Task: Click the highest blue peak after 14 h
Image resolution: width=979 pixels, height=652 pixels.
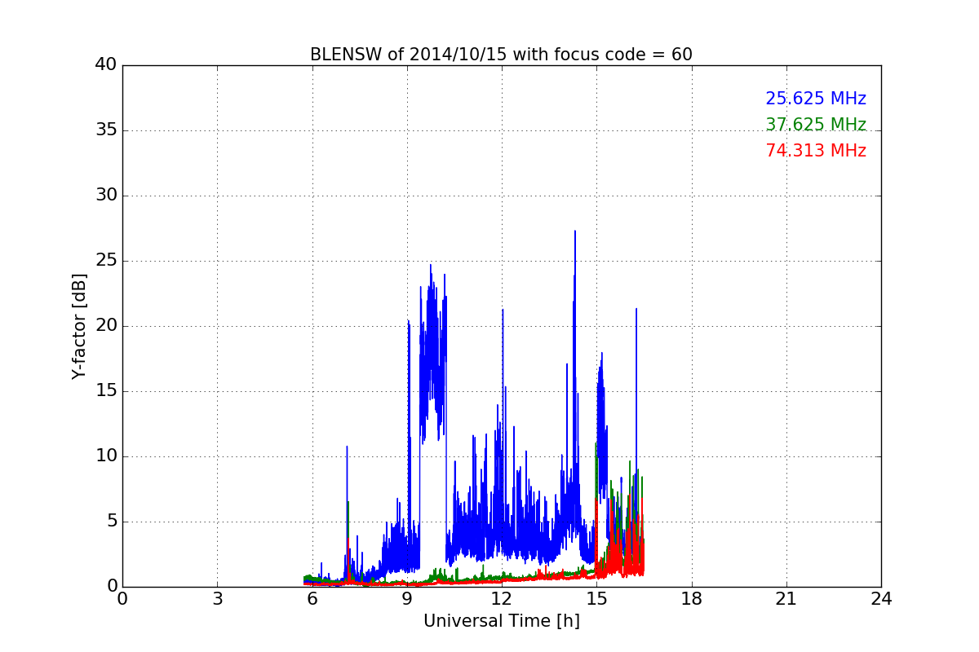Action: pos(575,233)
